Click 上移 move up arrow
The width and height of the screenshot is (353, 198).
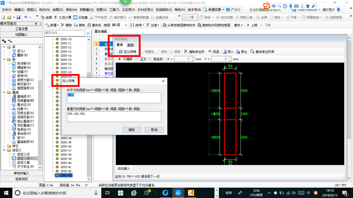(252, 25)
